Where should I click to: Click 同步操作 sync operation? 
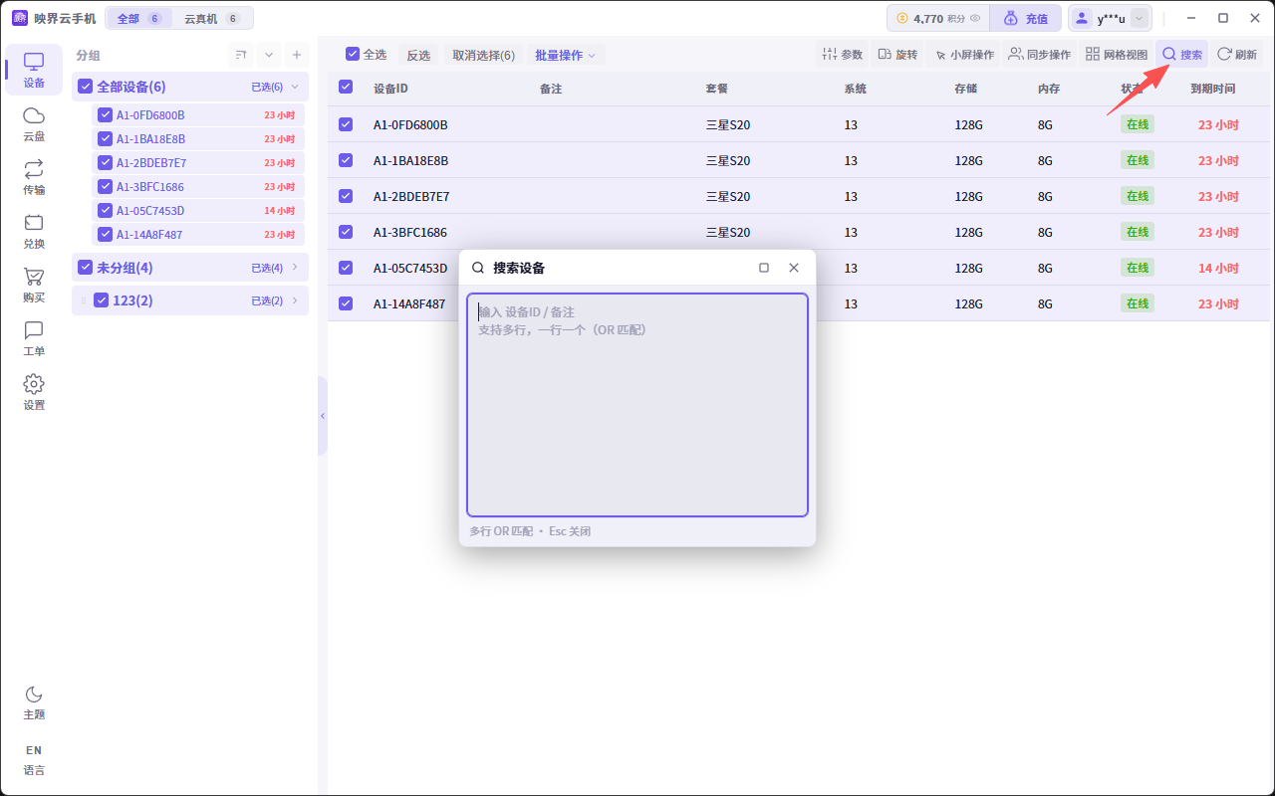pyautogui.click(x=1039, y=55)
